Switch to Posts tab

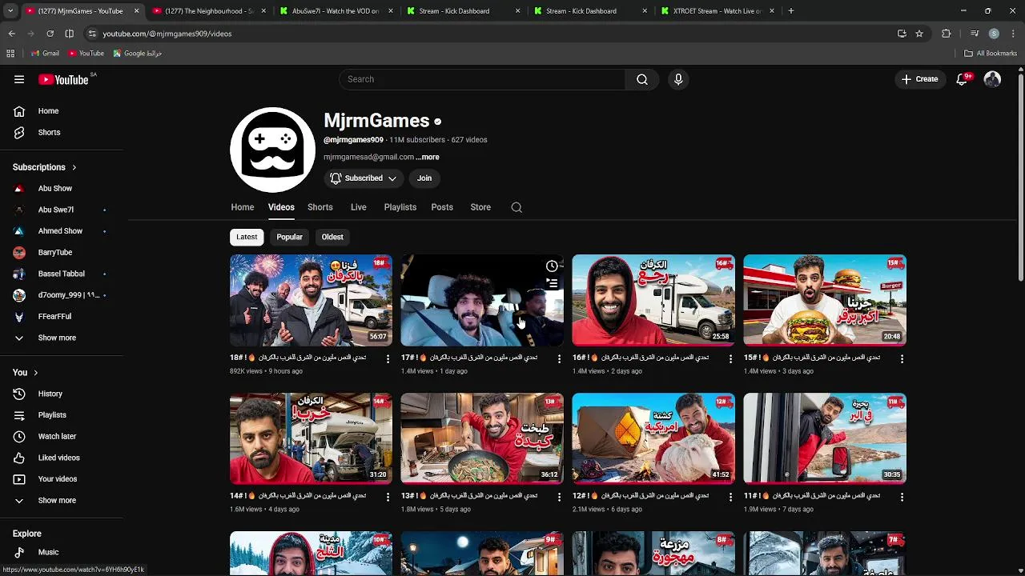point(442,207)
